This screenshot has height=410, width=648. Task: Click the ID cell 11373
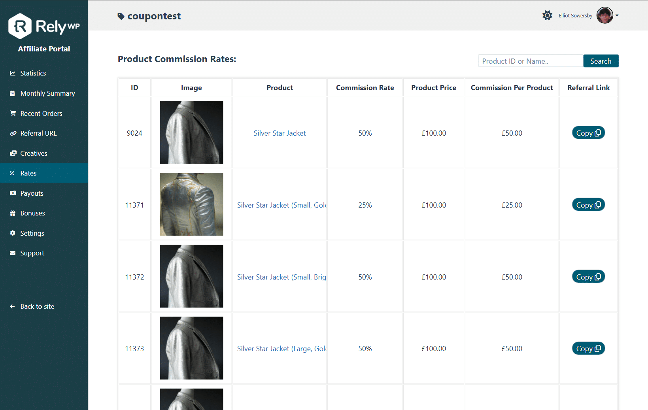pos(134,349)
